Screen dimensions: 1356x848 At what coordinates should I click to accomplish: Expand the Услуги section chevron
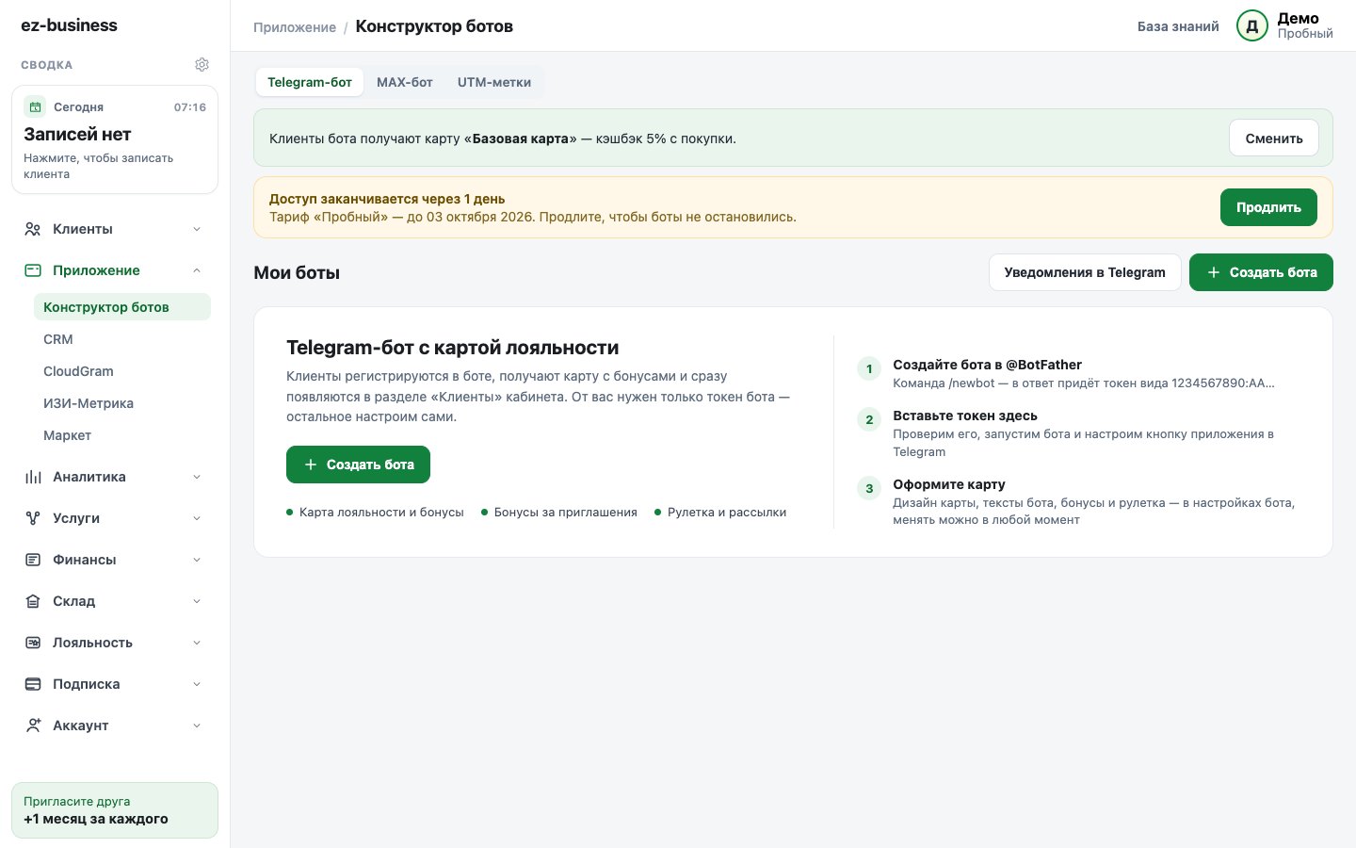(197, 518)
